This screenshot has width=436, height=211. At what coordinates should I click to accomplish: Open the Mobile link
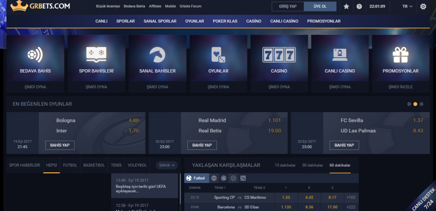point(170,6)
